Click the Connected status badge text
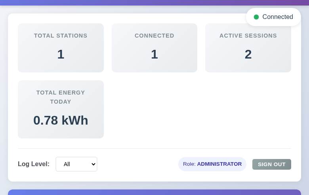Image resolution: width=309 pixels, height=195 pixels. click(278, 17)
